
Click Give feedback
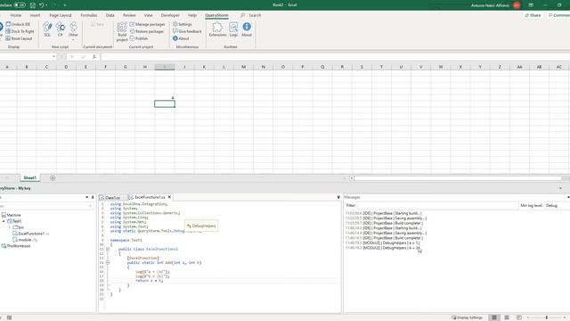[x=187, y=31]
